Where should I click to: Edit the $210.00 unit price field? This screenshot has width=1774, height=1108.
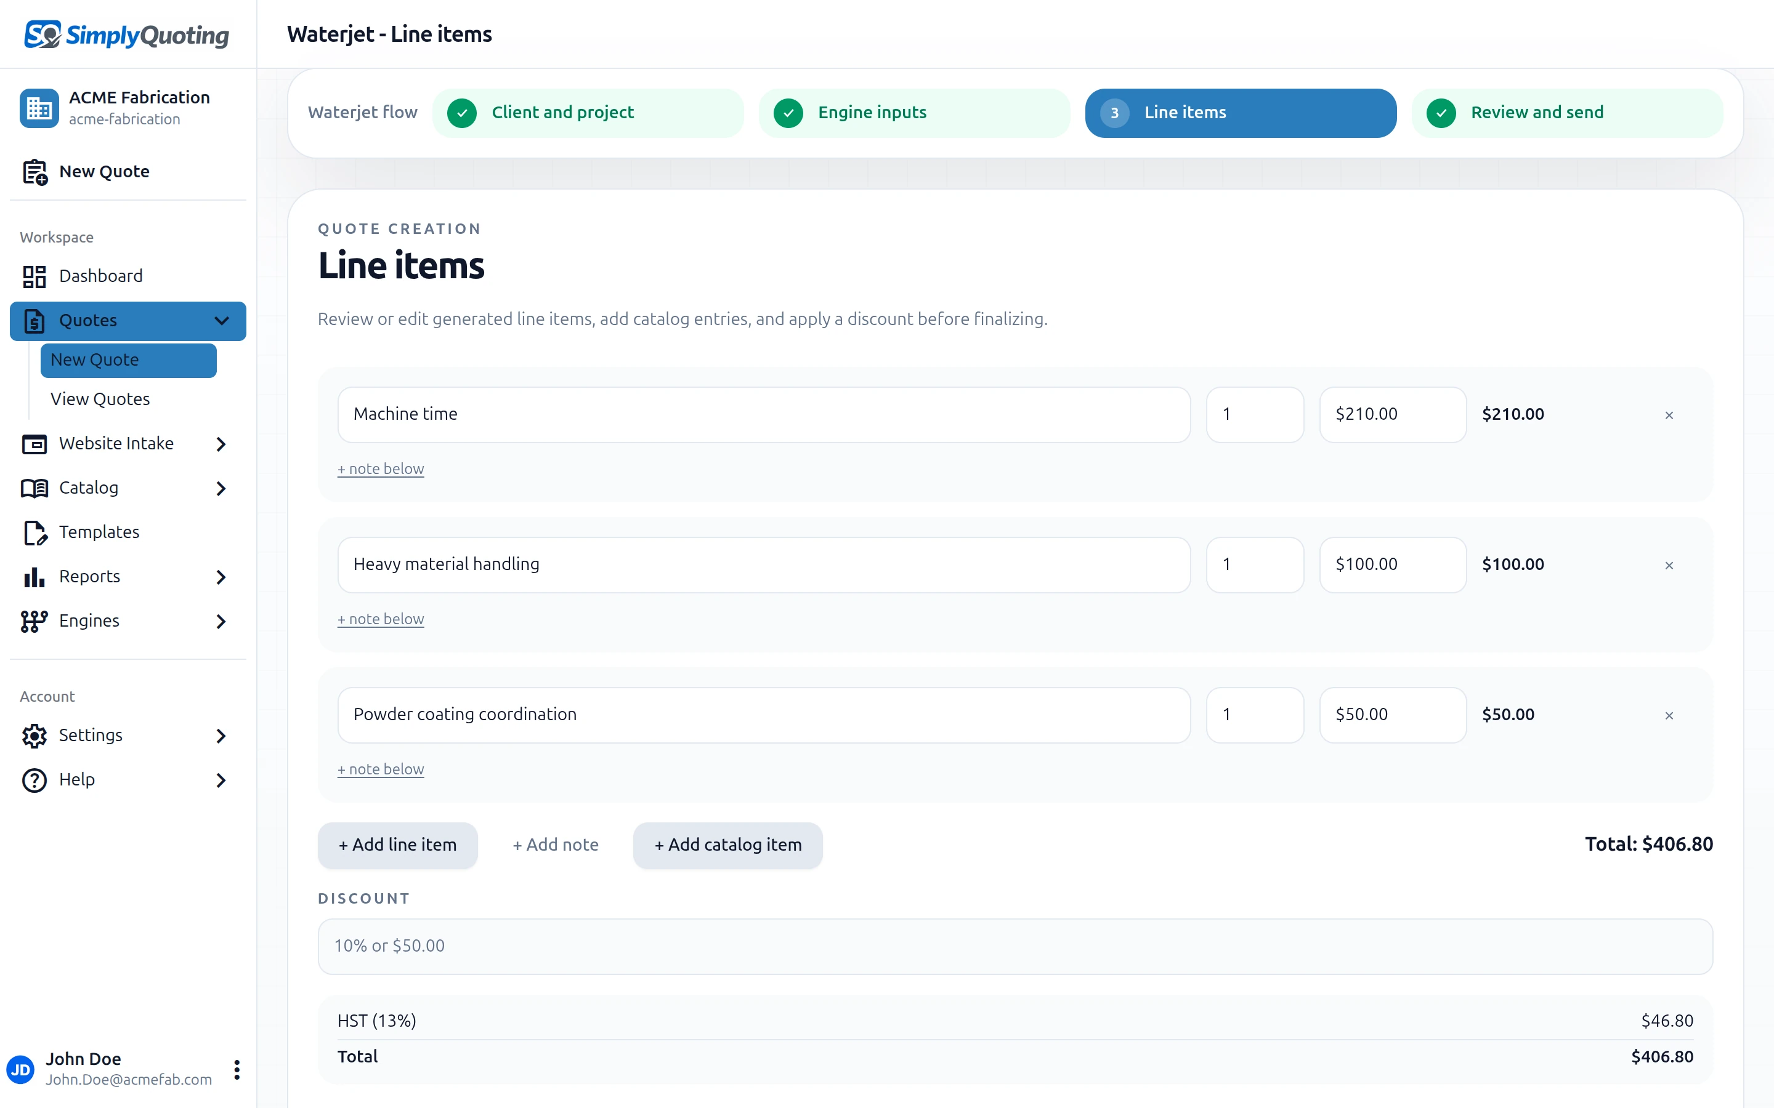point(1393,415)
